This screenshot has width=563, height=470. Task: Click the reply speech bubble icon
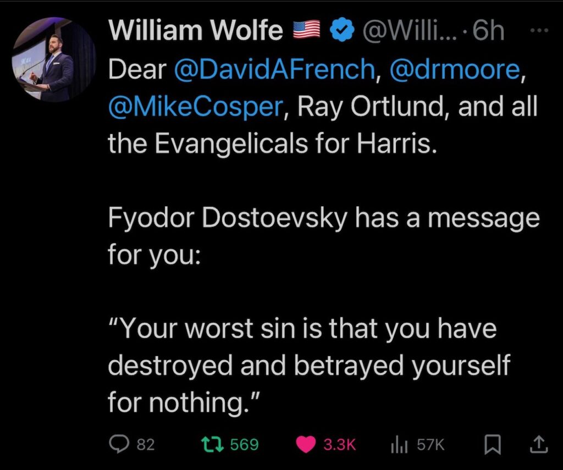click(x=118, y=444)
